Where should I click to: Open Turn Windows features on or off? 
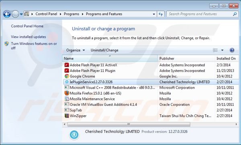click(x=34, y=46)
